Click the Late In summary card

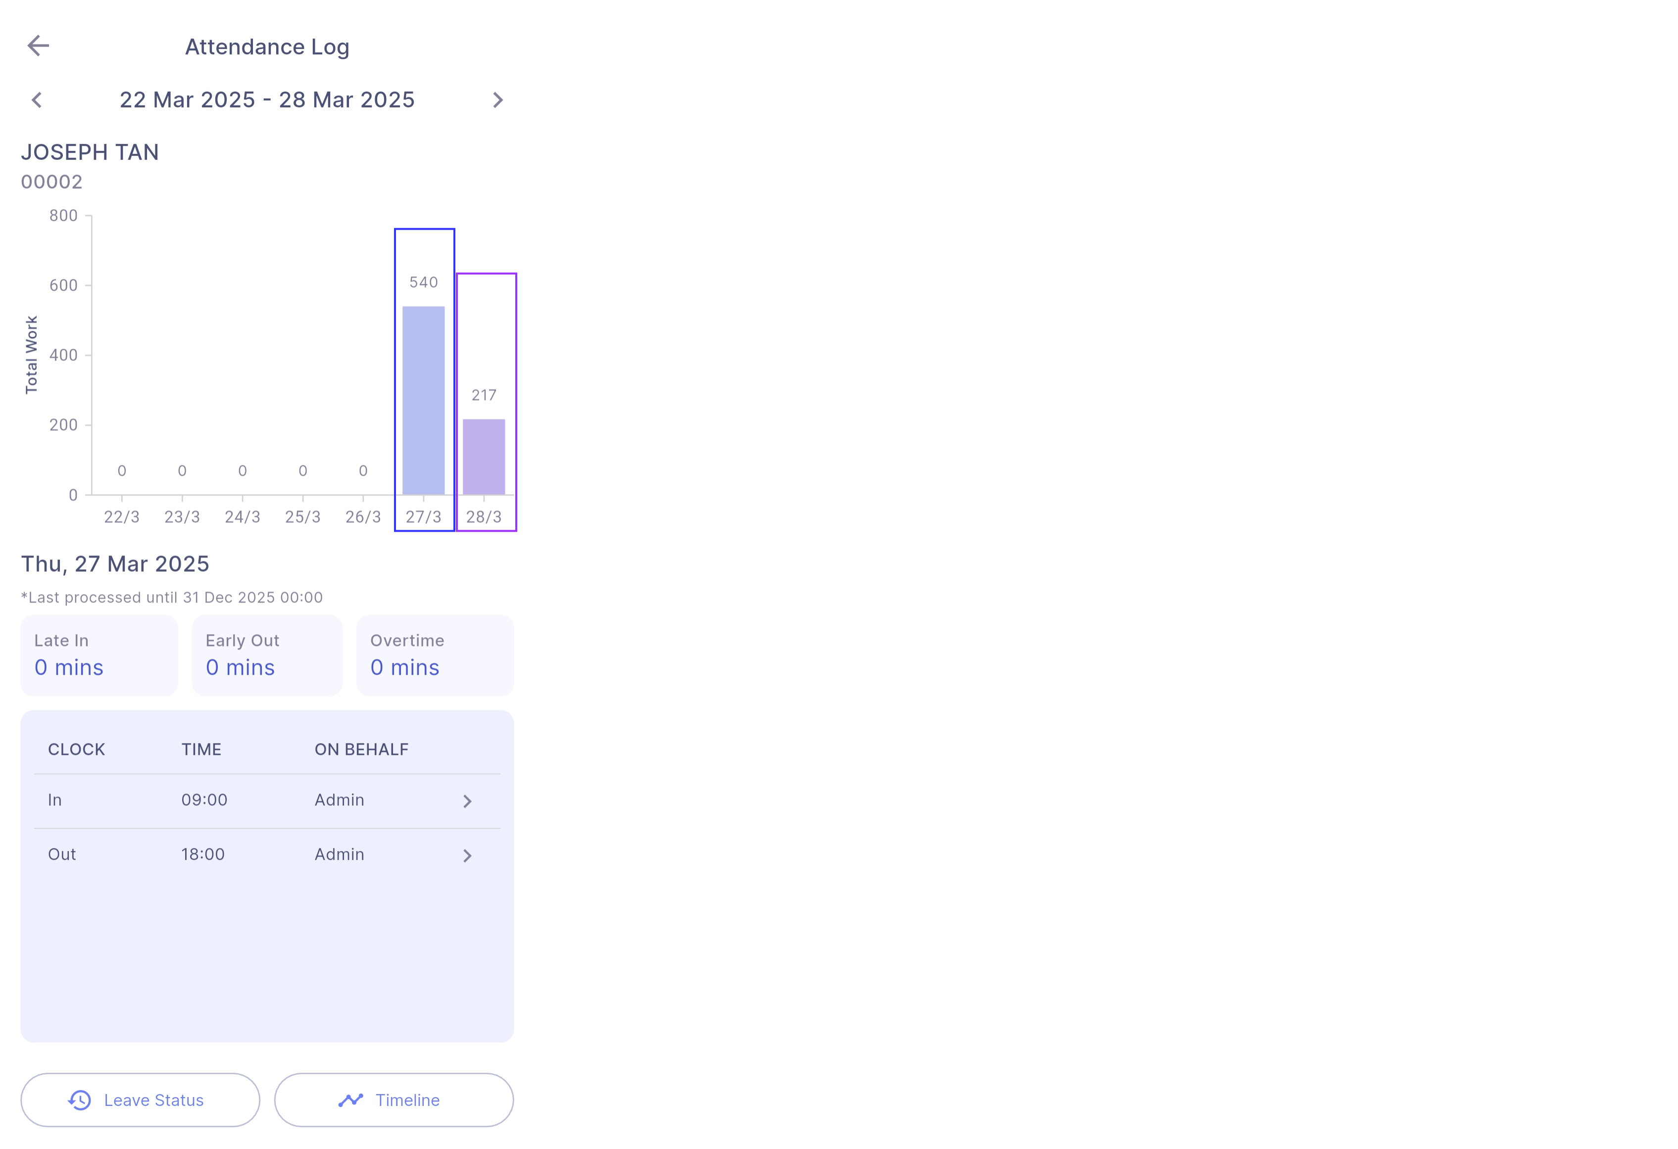(x=99, y=655)
